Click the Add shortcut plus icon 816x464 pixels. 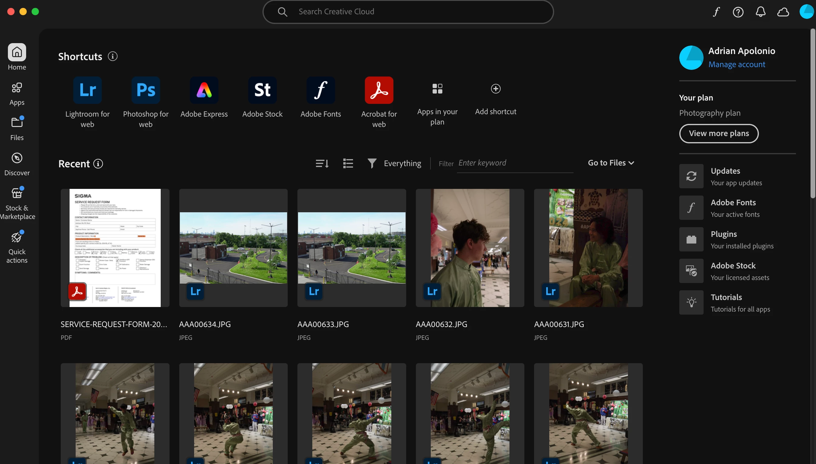[x=496, y=89]
